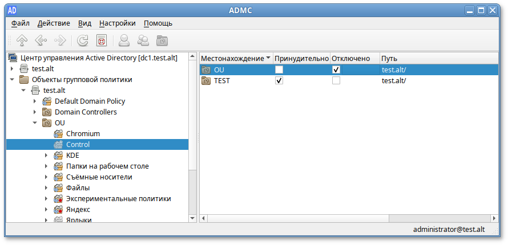Collapse the Объекты групповой политики node
The image size is (508, 245).
tap(13, 80)
